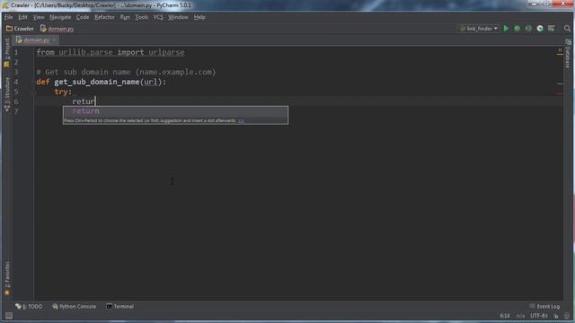Jump to error stripe marker near line 6
575x323 pixels.
point(560,94)
